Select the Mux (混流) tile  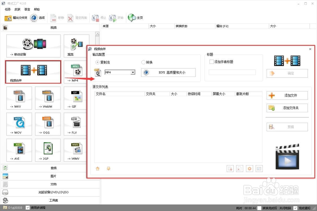click(x=76, y=46)
